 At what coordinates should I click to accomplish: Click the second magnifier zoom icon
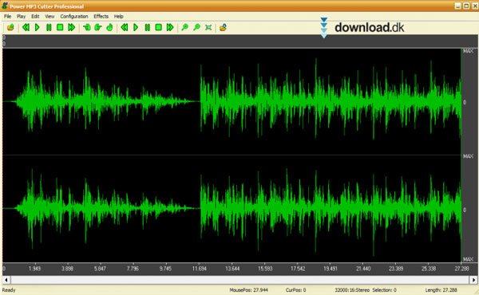tap(196, 27)
